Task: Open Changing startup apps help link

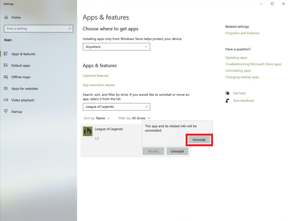Action: [x=242, y=77]
